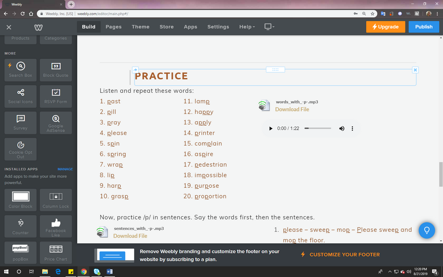Click the Publish button

point(423,27)
